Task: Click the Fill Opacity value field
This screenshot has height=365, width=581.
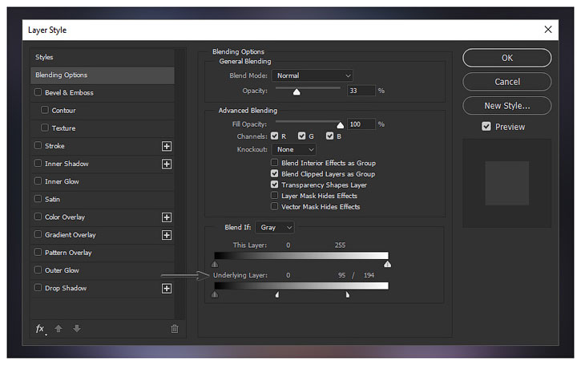Action: click(x=361, y=124)
